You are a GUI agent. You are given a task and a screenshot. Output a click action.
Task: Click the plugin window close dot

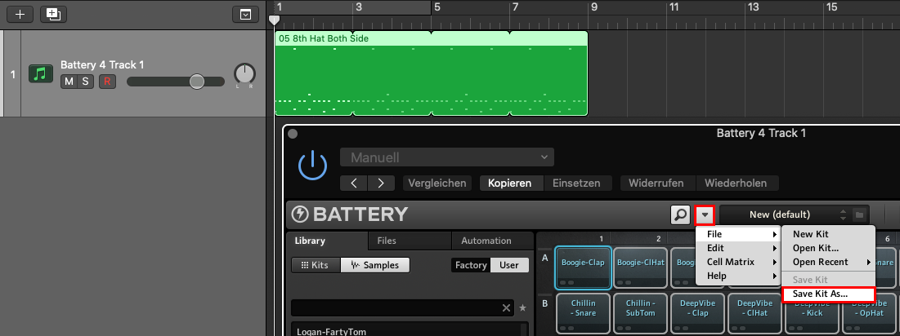click(293, 134)
